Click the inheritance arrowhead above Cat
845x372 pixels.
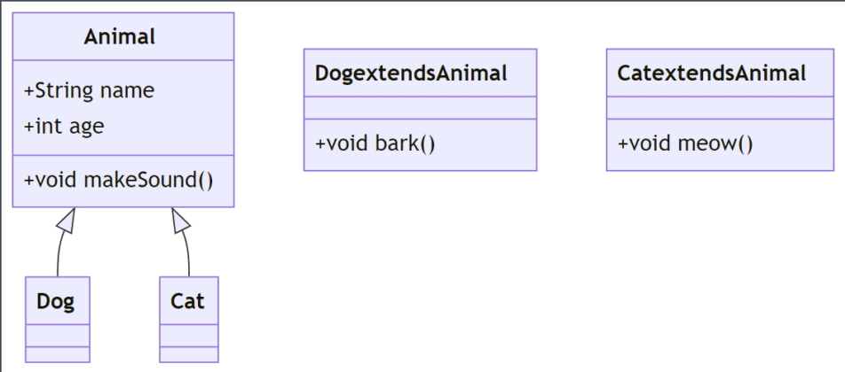coord(180,220)
